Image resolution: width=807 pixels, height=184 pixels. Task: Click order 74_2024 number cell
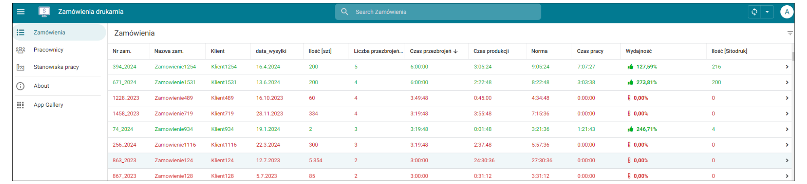tap(123, 129)
